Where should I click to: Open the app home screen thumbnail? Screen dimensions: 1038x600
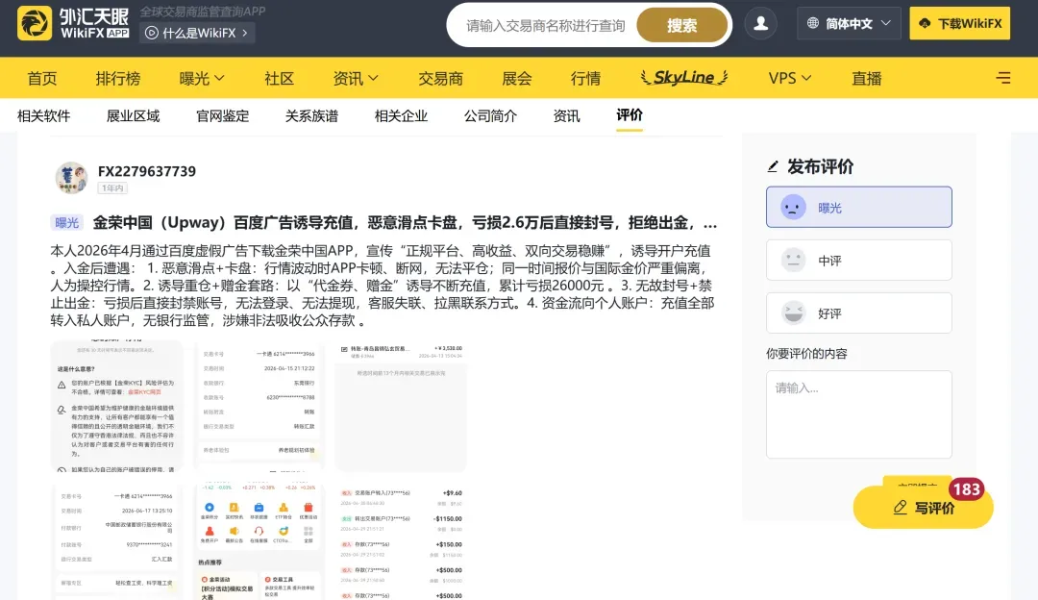click(x=259, y=541)
